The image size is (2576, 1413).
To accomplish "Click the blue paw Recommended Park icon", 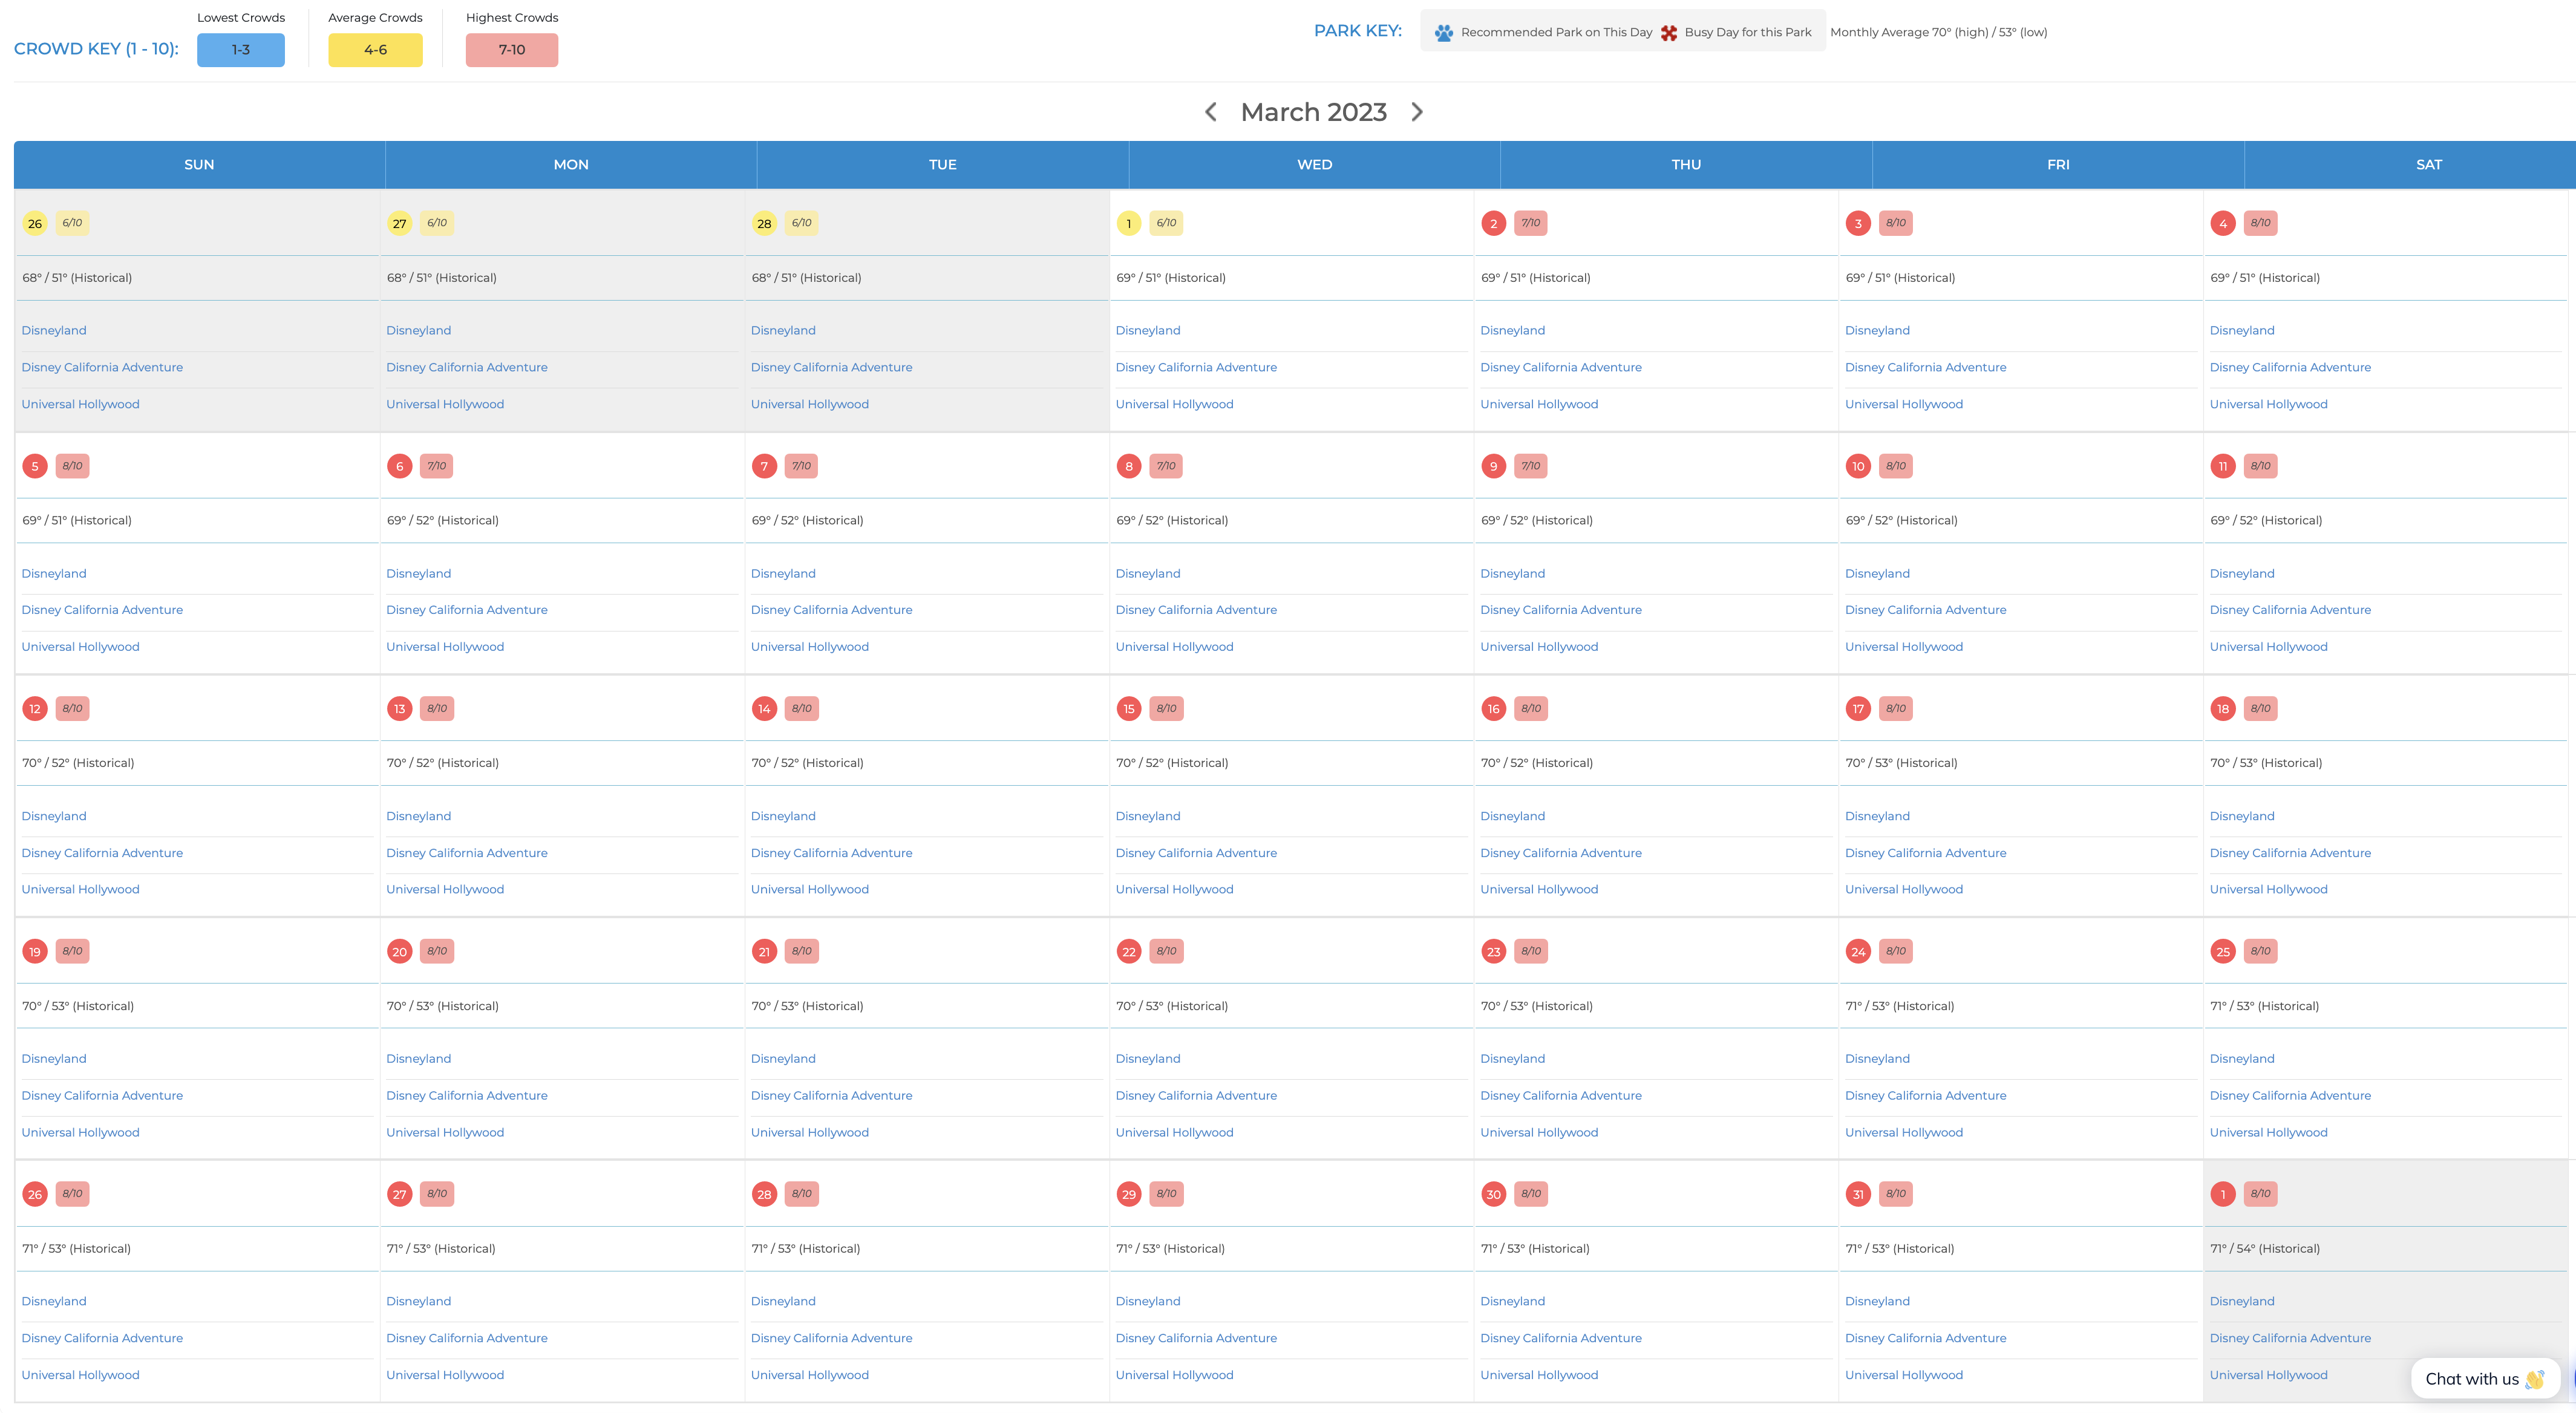I will [1443, 33].
